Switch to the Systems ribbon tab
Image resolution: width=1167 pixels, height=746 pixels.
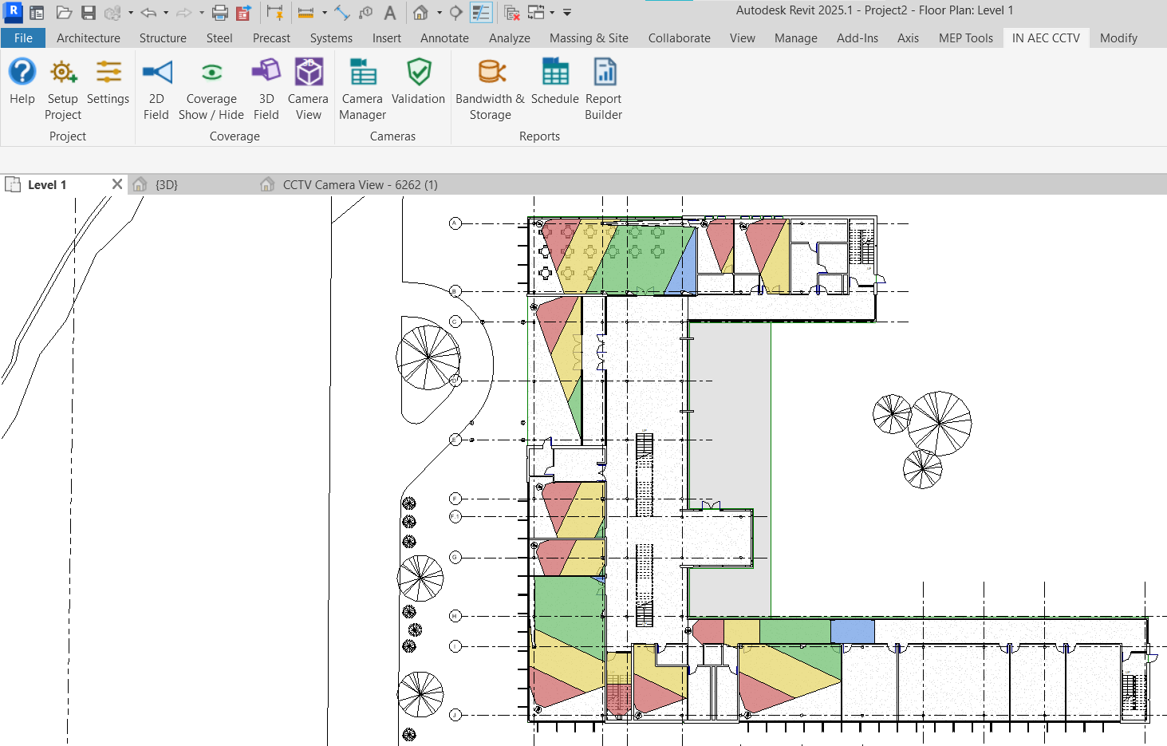pos(331,38)
